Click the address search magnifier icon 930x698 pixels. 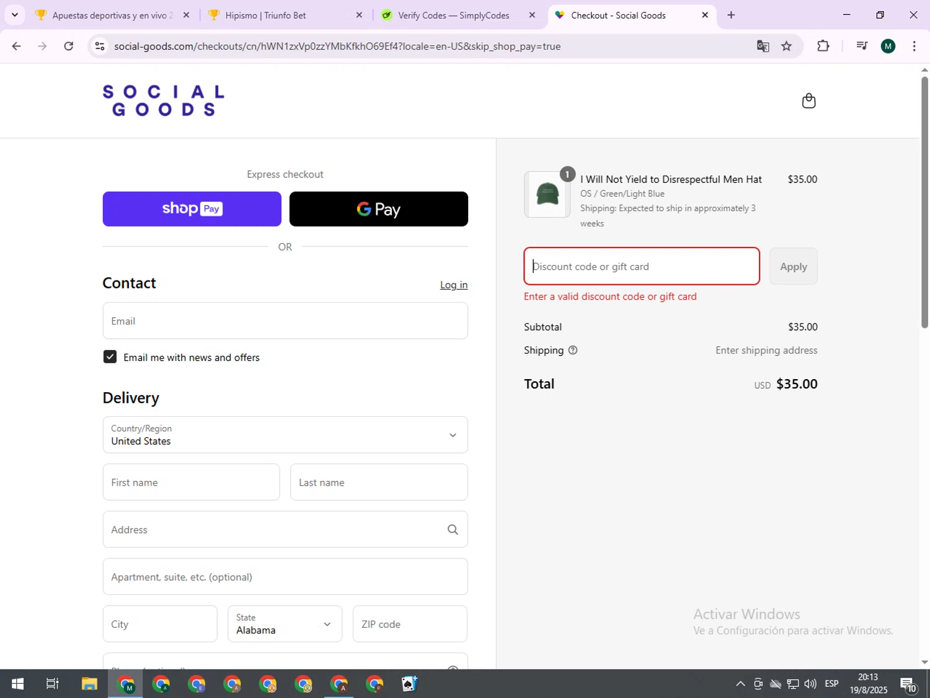pyautogui.click(x=453, y=529)
